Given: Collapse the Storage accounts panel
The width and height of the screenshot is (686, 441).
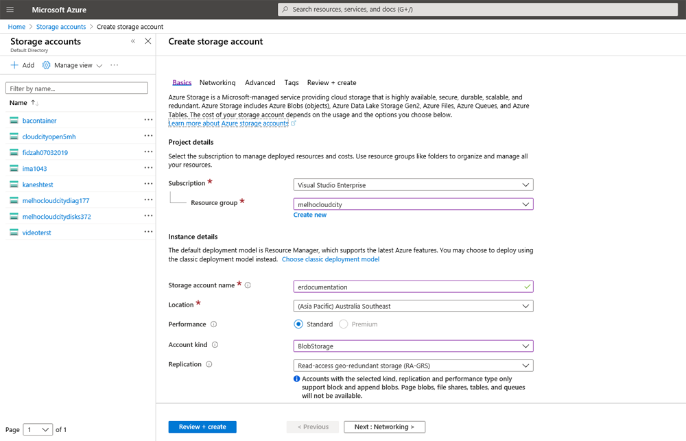Looking at the screenshot, I should click(x=133, y=41).
